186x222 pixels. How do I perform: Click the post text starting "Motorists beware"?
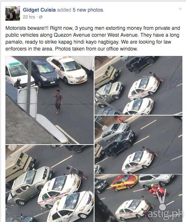(93, 39)
